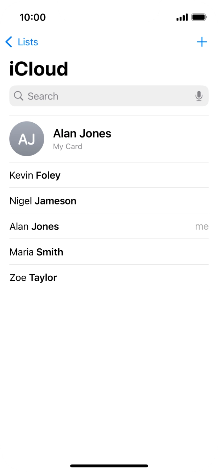Select Nigel Jameson from the list

click(x=43, y=201)
